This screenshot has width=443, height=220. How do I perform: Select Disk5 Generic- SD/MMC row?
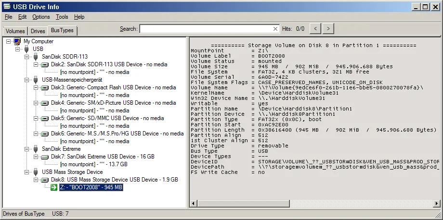pyautogui.click(x=107, y=118)
